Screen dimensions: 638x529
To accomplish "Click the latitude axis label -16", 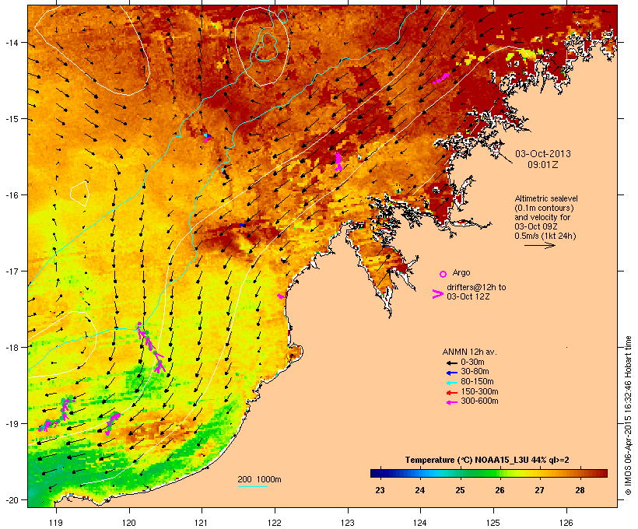I will pos(11,195).
